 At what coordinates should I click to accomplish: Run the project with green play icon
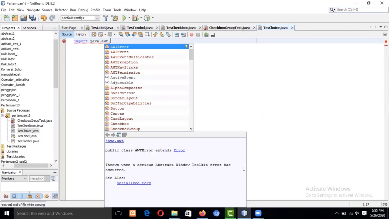point(124,18)
